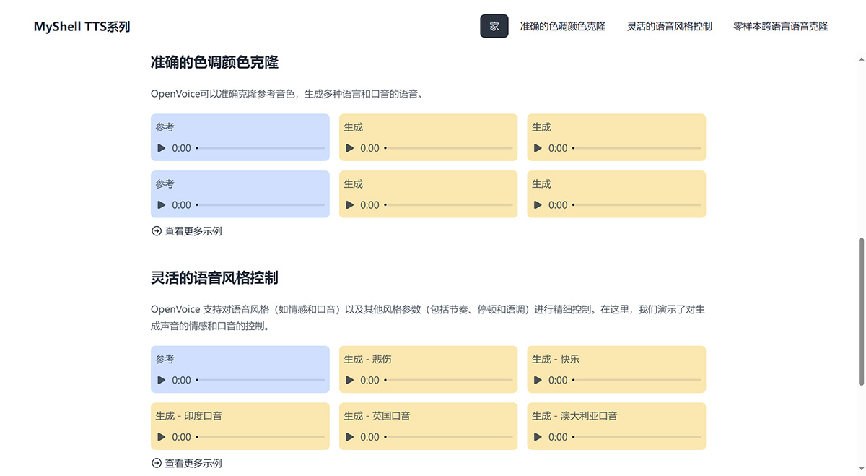Play the 生成 - 悲伤 (sad) audio

(350, 380)
